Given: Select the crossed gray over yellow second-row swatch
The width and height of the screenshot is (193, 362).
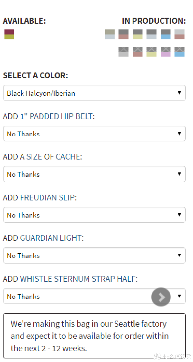Looking at the screenshot, I should click(x=152, y=52).
